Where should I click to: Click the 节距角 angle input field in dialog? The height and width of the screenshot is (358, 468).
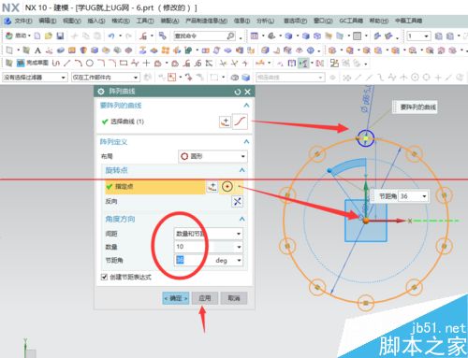point(194,260)
